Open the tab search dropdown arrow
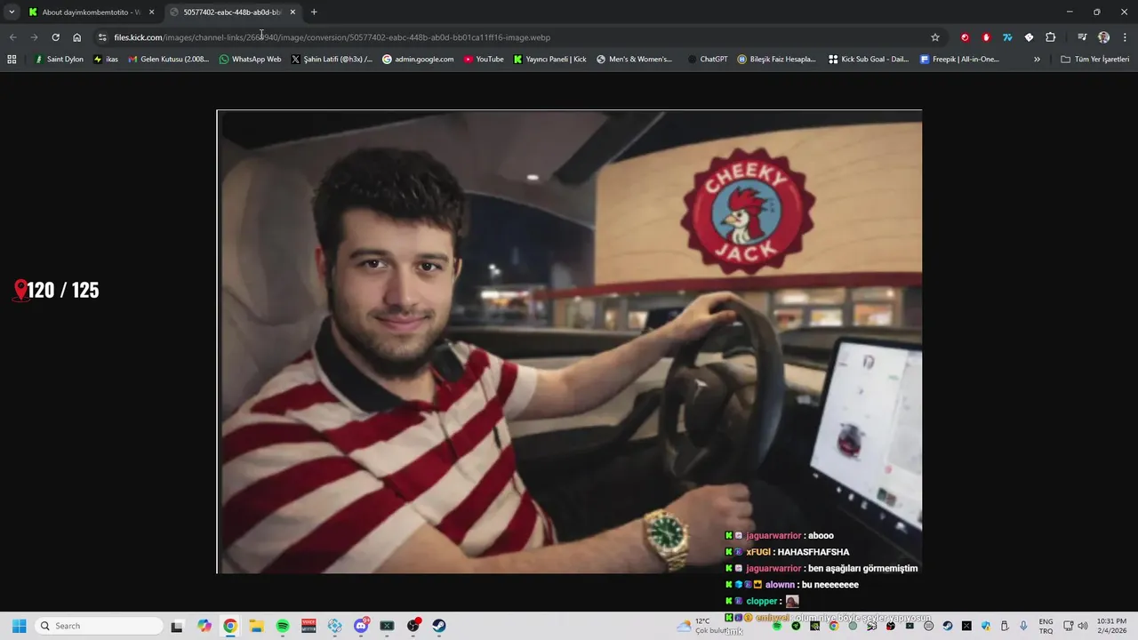 tap(12, 12)
